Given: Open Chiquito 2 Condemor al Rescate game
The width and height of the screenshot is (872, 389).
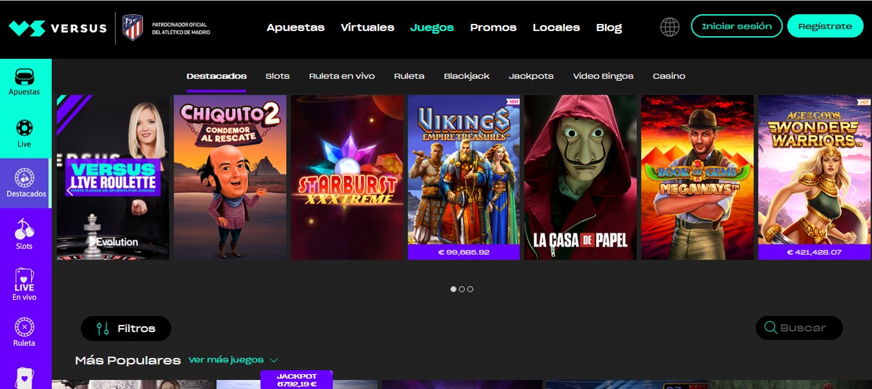Looking at the screenshot, I should [x=230, y=177].
